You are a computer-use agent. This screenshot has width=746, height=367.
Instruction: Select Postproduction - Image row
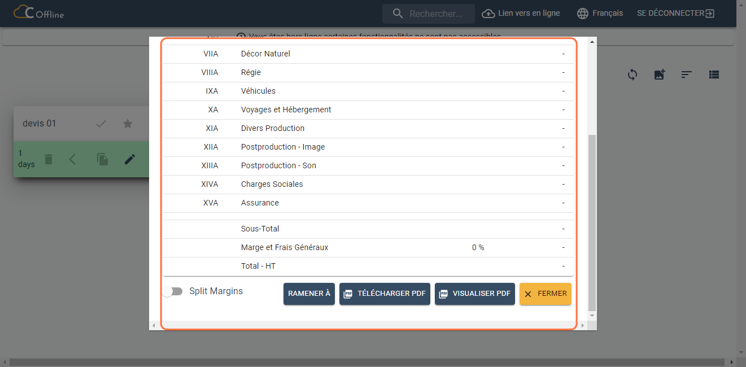point(368,147)
